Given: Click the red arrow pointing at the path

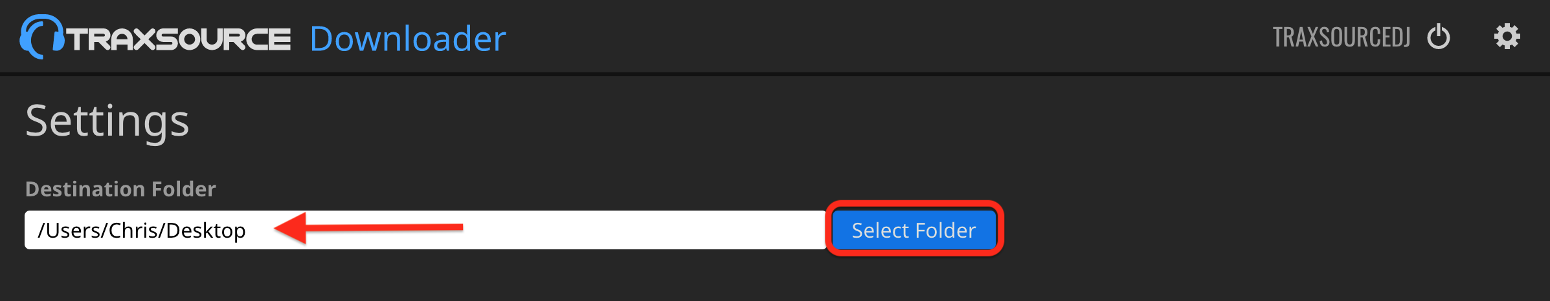Looking at the screenshot, I should (x=368, y=227).
